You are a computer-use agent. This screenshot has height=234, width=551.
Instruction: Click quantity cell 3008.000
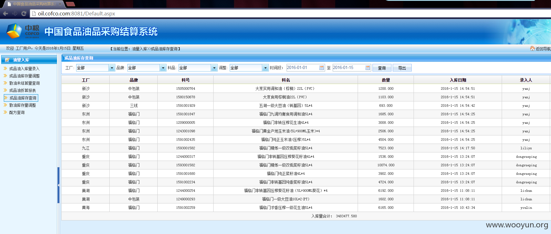pos(386,123)
